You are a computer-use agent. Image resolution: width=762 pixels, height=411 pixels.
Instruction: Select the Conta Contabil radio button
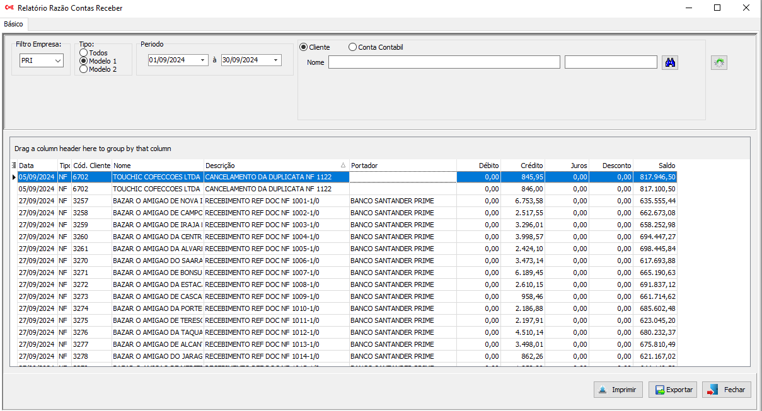[352, 47]
